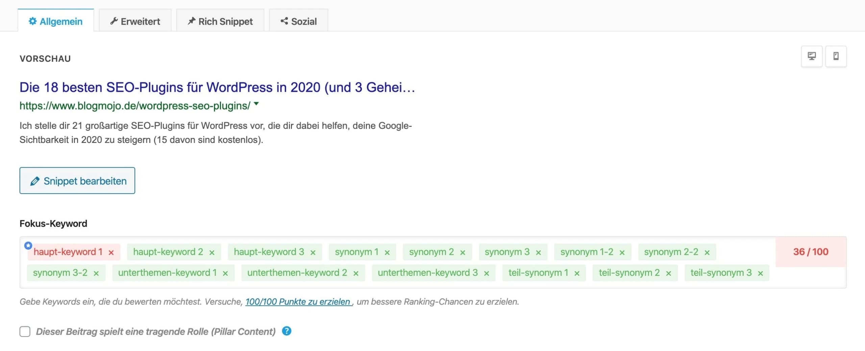Click the pencil icon in Snippet bearbeiten

[35, 181]
